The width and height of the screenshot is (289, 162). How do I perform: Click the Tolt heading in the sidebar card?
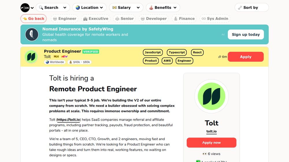[x=212, y=123]
